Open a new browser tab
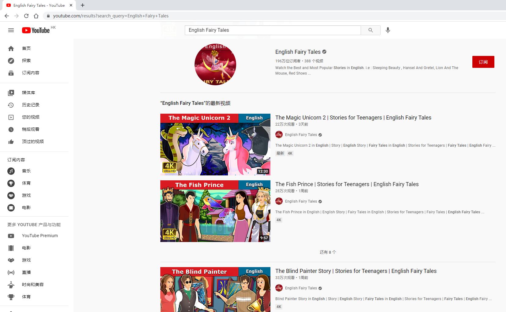The image size is (506, 312). (83, 5)
